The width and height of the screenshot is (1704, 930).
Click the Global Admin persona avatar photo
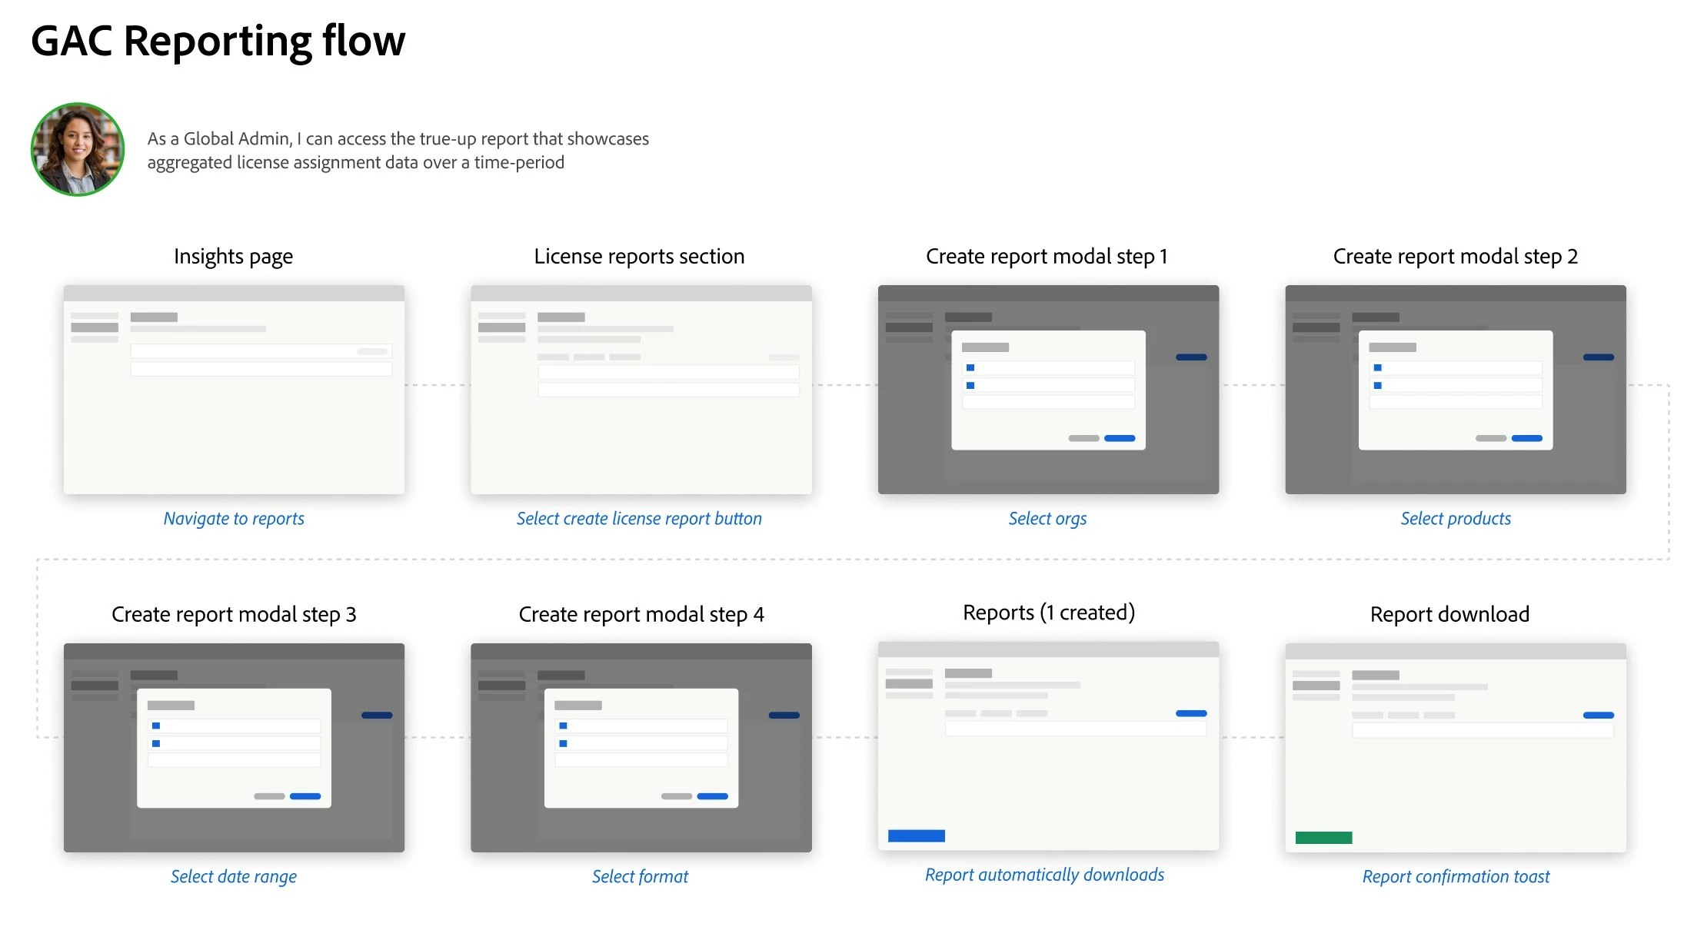pyautogui.click(x=78, y=150)
